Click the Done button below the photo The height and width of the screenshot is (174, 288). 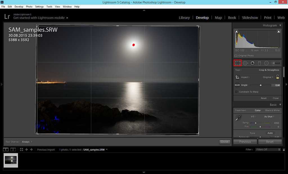224,142
